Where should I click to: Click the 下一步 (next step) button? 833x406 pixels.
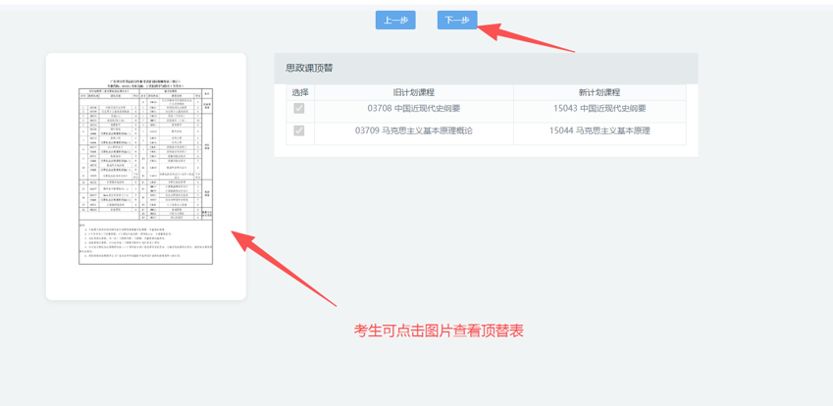coord(456,20)
